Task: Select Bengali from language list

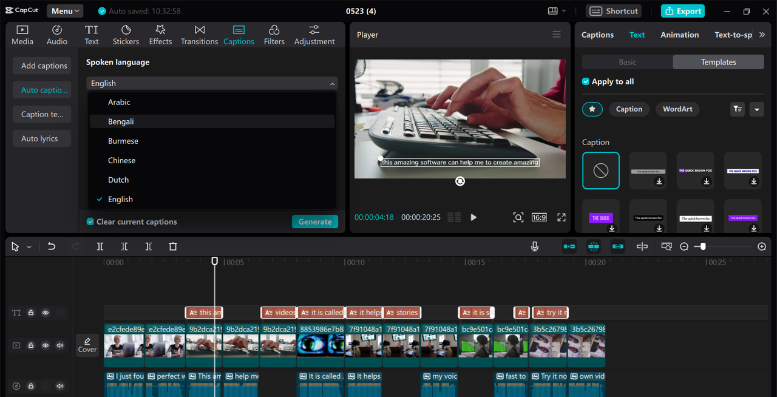Action: 212,121
